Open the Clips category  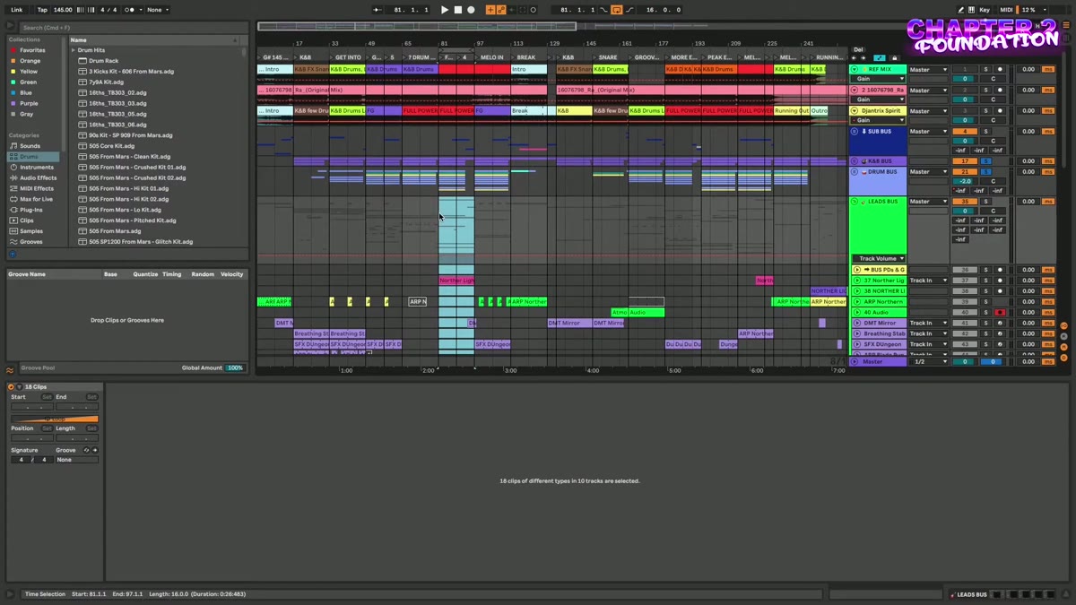[x=27, y=220]
